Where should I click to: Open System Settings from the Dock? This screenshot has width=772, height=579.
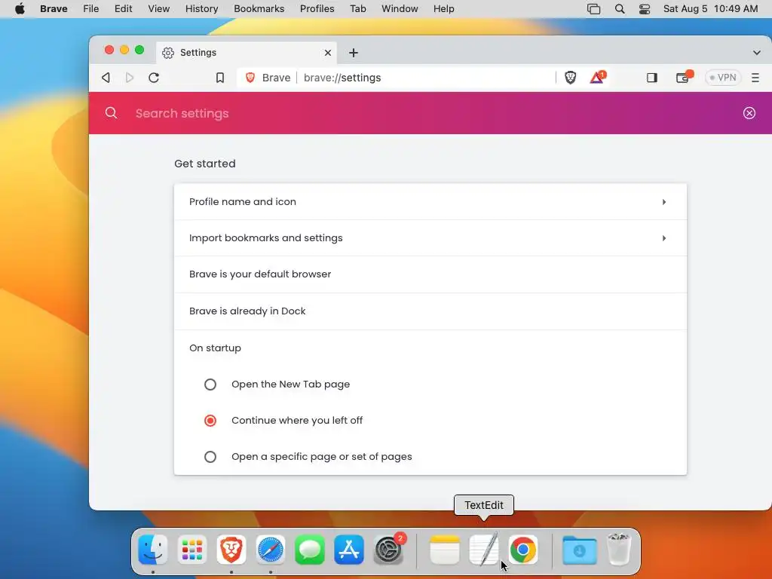(389, 550)
